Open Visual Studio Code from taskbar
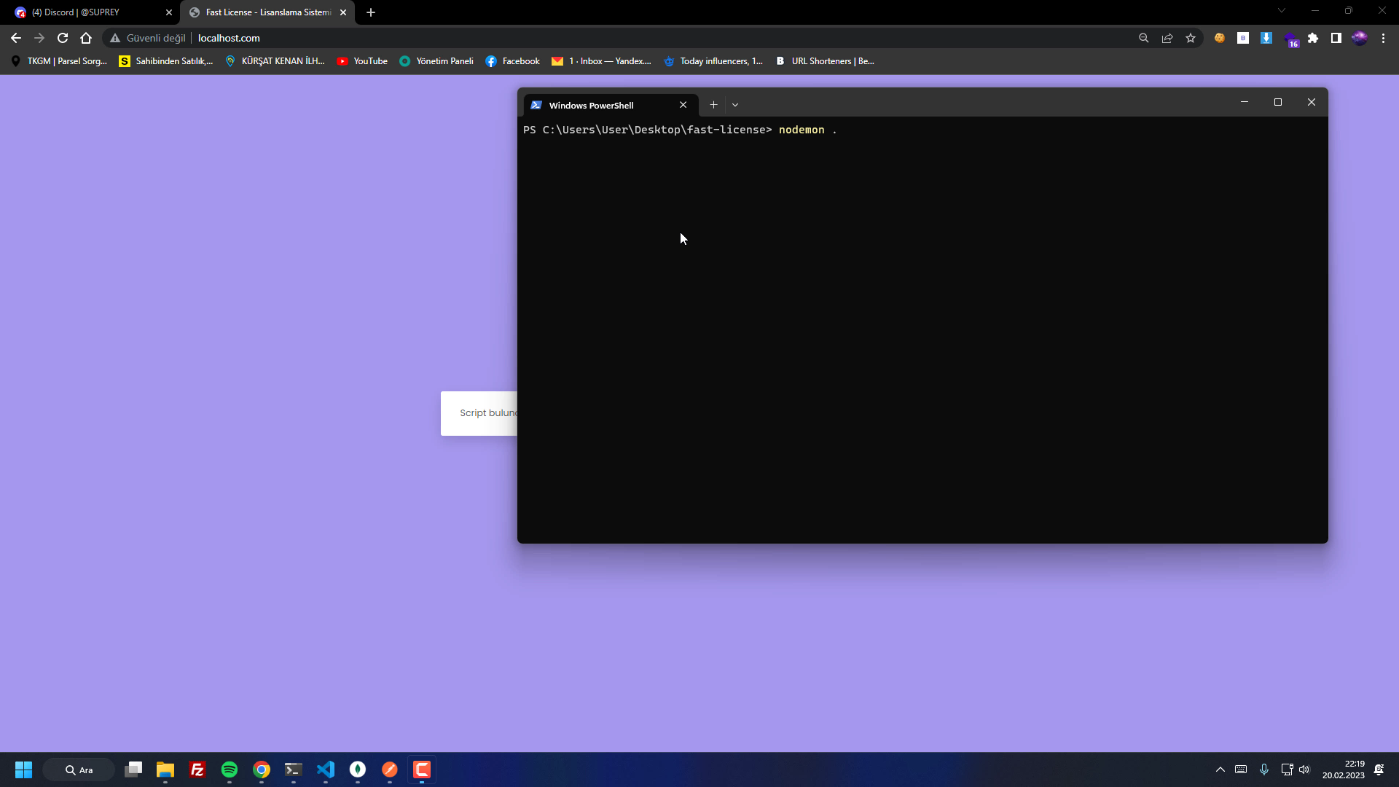 pyautogui.click(x=326, y=770)
